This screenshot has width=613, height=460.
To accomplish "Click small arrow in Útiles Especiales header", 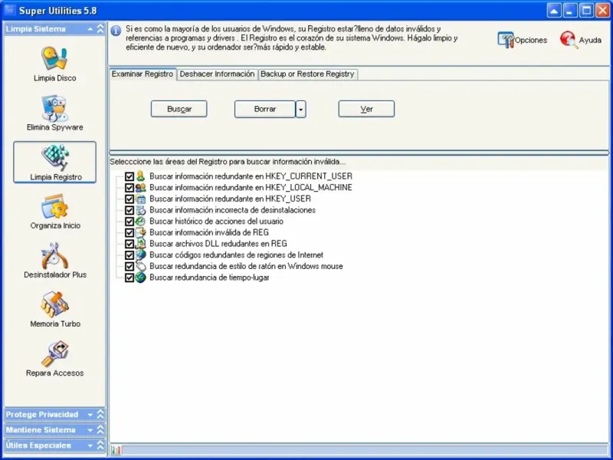I will 90,445.
